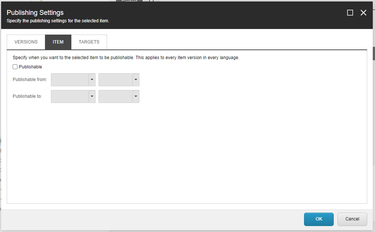This screenshot has height=232, width=375.
Task: Open the Targets tab
Action: 89,42
